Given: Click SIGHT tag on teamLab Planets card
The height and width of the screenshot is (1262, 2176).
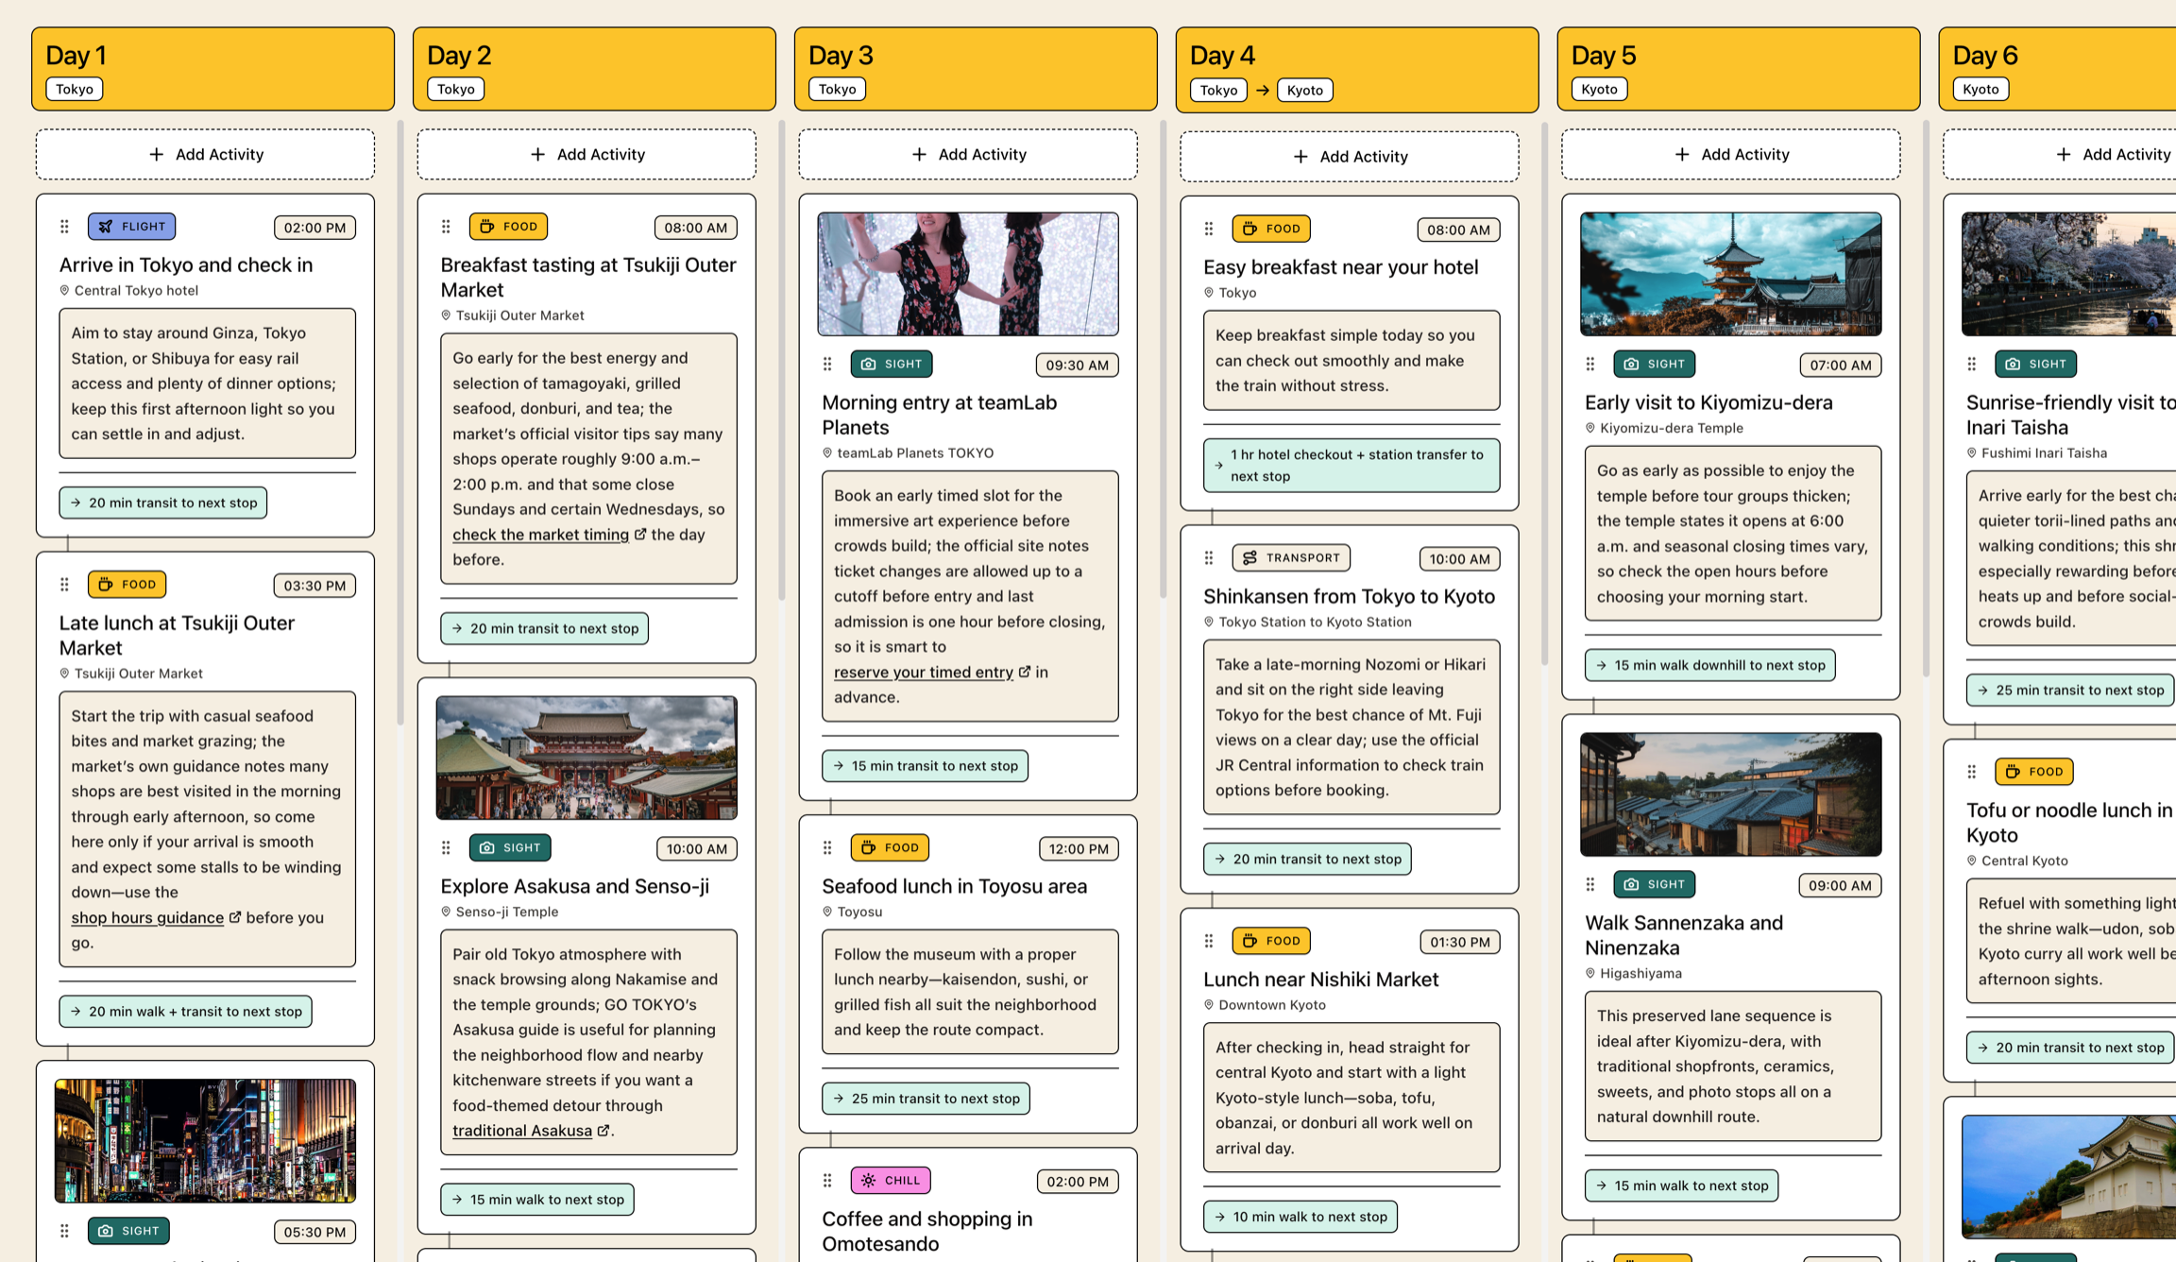Looking at the screenshot, I should pyautogui.click(x=892, y=365).
